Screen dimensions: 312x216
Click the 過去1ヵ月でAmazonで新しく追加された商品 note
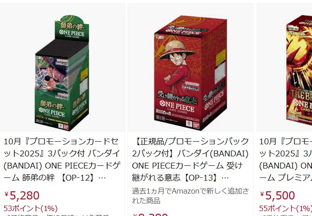tap(190, 196)
